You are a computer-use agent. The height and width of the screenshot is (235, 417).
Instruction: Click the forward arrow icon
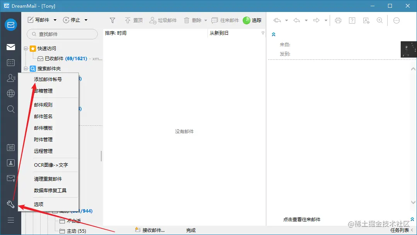click(316, 20)
